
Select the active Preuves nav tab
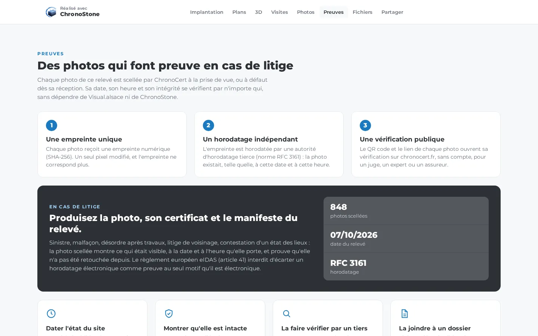click(x=334, y=12)
